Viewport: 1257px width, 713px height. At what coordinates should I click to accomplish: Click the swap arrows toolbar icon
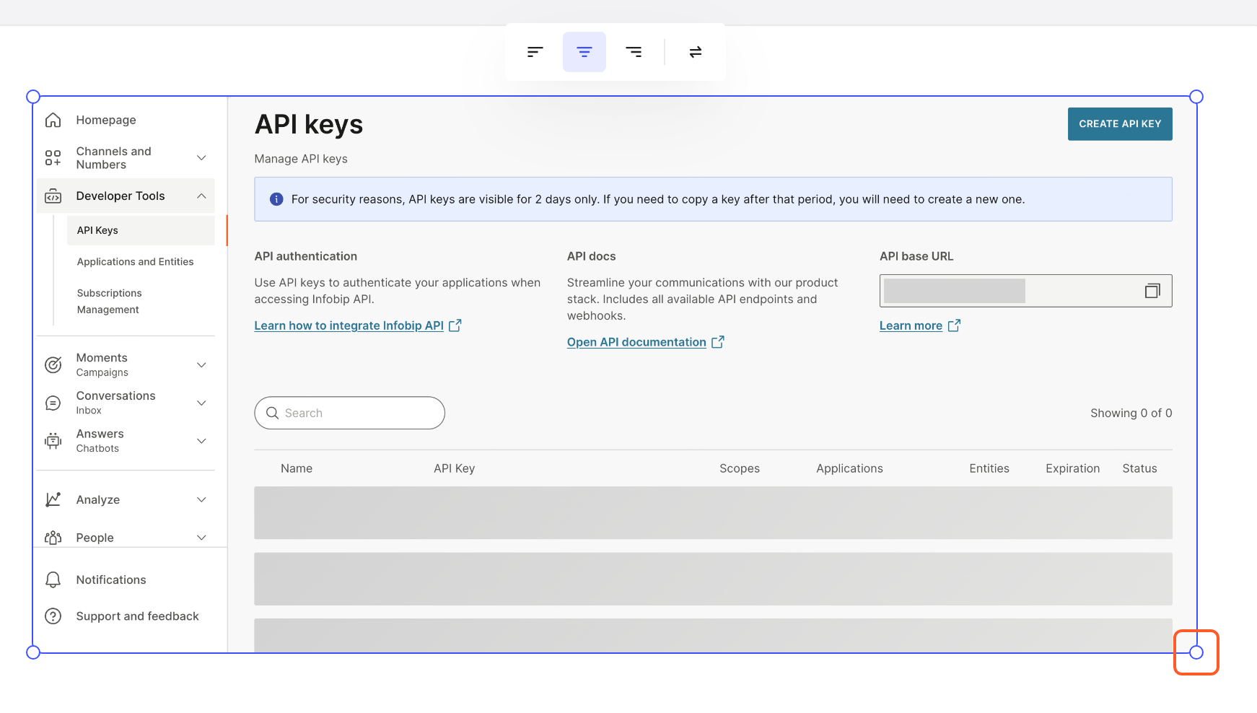(x=696, y=52)
